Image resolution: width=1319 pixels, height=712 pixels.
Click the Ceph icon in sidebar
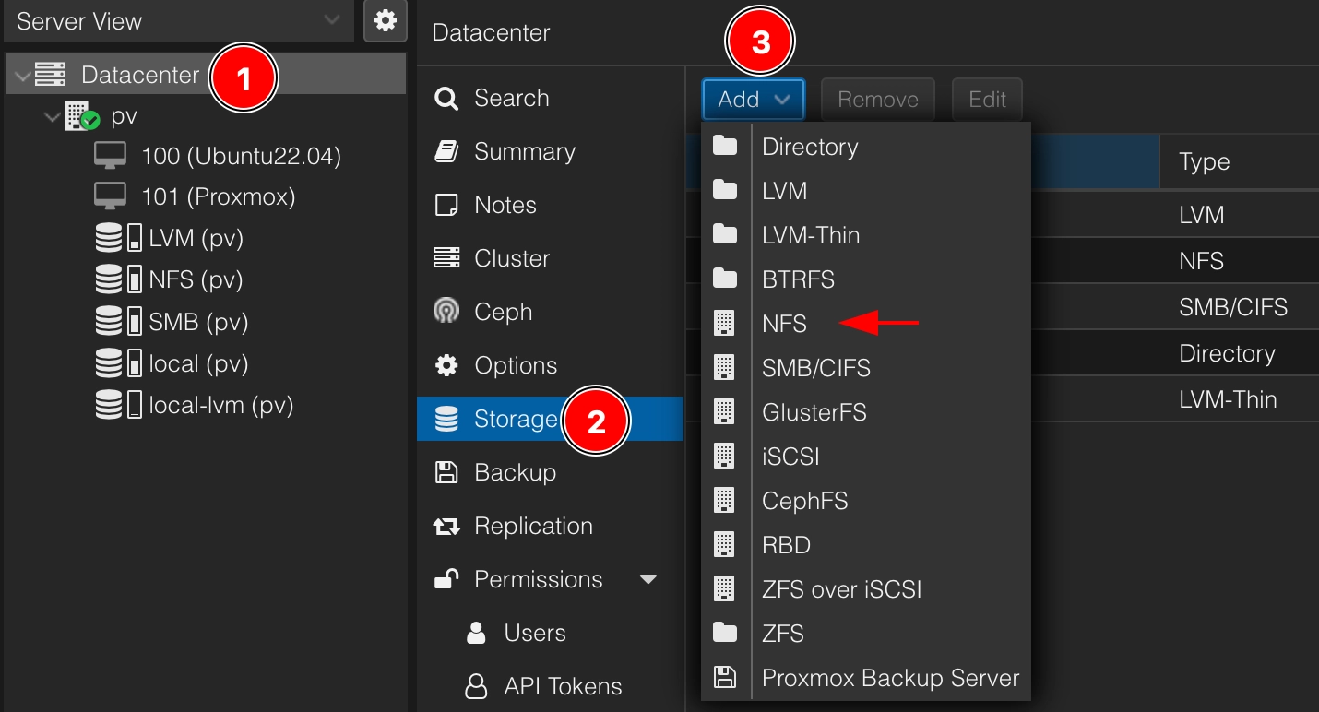[x=446, y=313]
